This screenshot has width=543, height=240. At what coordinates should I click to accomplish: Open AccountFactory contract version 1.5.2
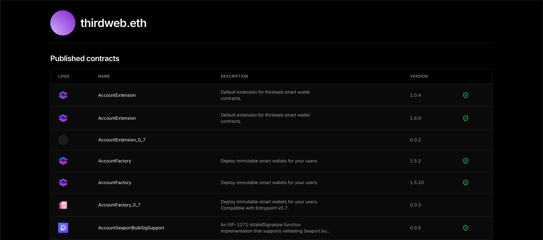[115, 161]
